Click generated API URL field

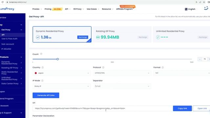pos(103,108)
